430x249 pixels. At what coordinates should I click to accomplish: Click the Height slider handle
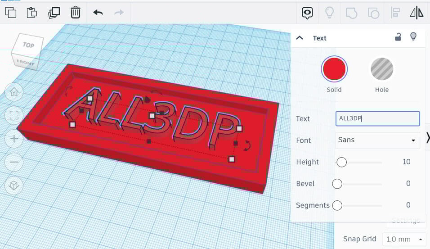point(342,162)
